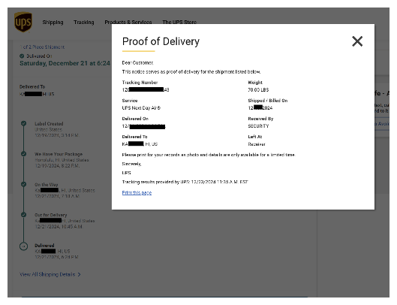Click the Please print for your records sentence
This screenshot has height=305, width=397.
209,155
